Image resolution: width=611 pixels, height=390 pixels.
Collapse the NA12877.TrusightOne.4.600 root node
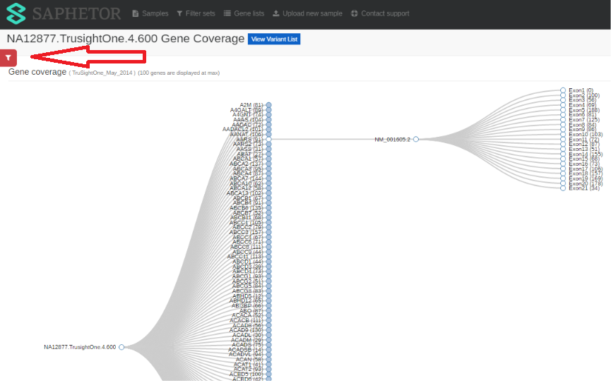coord(121,347)
